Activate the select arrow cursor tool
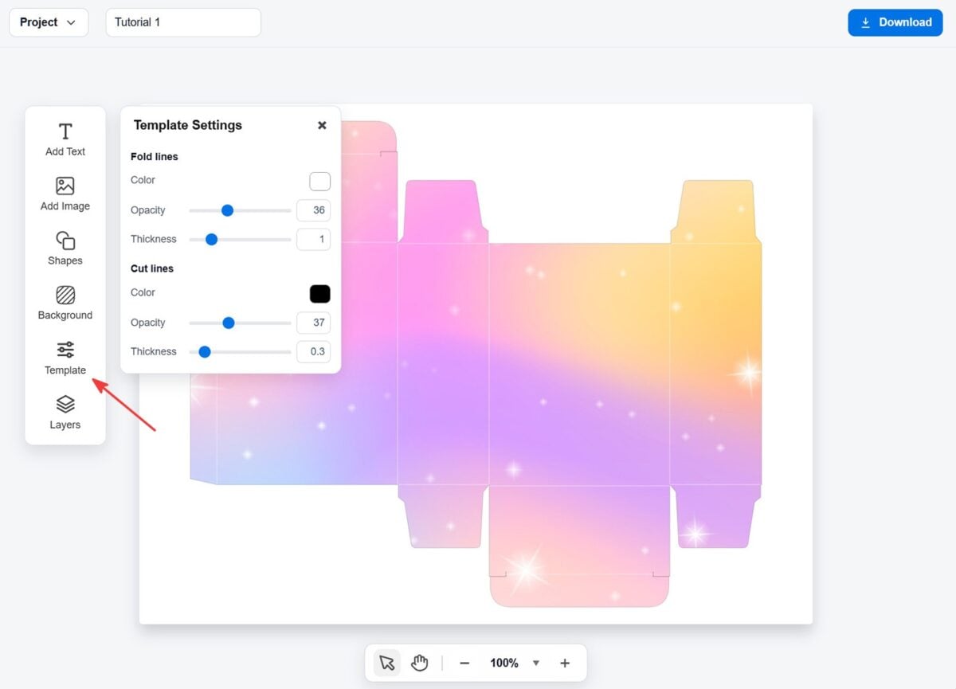Viewport: 956px width, 689px height. [x=387, y=663]
